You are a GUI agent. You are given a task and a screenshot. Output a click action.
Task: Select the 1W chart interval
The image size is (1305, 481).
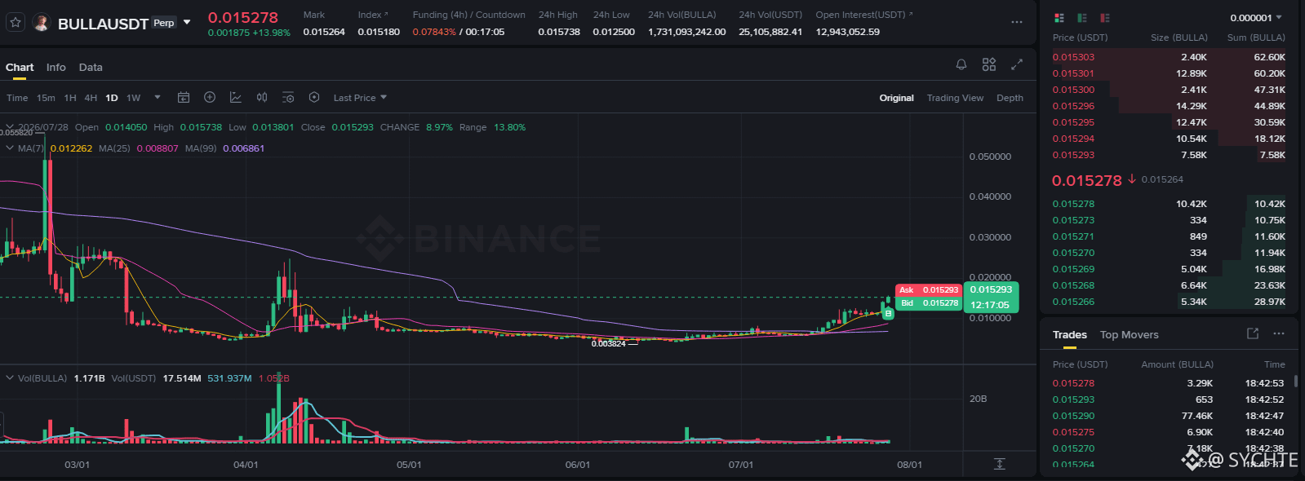(x=133, y=98)
